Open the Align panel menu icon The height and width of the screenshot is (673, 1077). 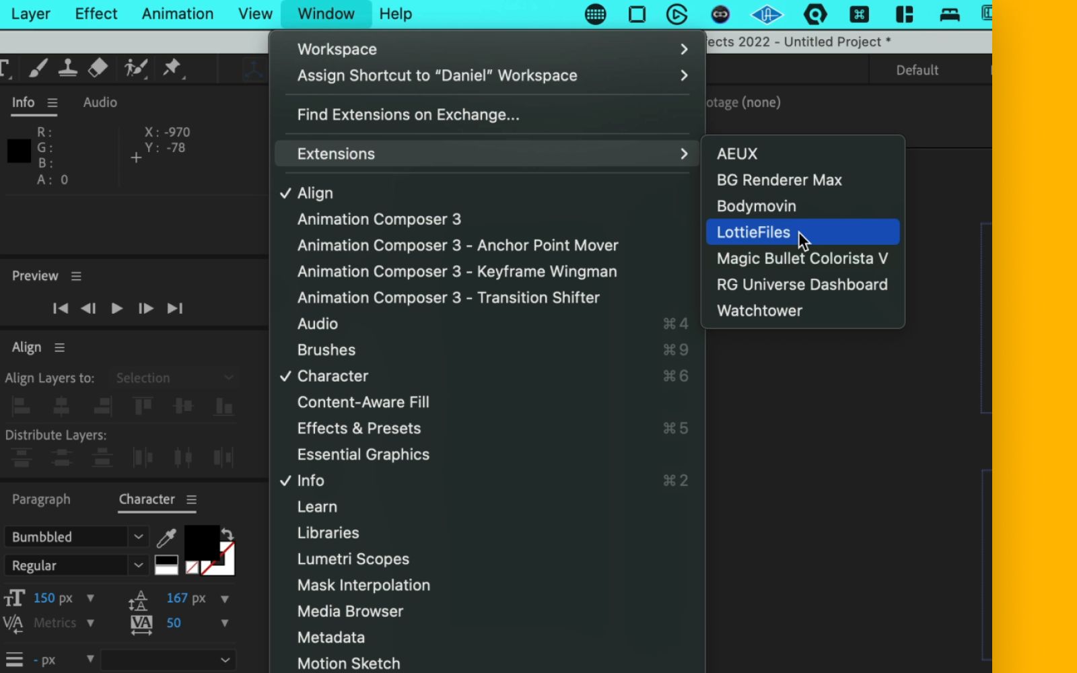59,347
